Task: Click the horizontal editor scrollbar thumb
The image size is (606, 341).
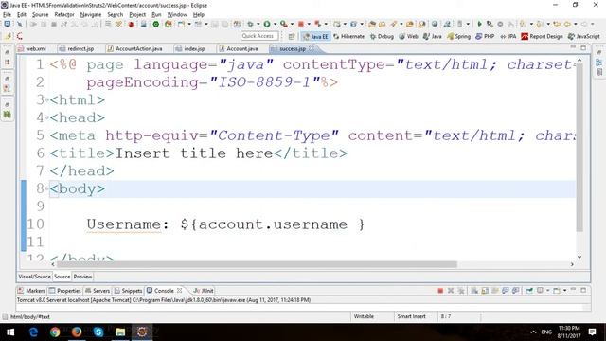Action: coord(257,264)
